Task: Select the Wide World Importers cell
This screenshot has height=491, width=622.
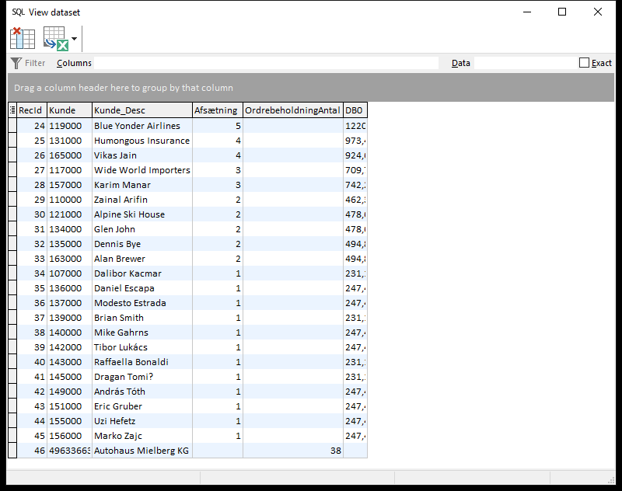Action: 142,170
